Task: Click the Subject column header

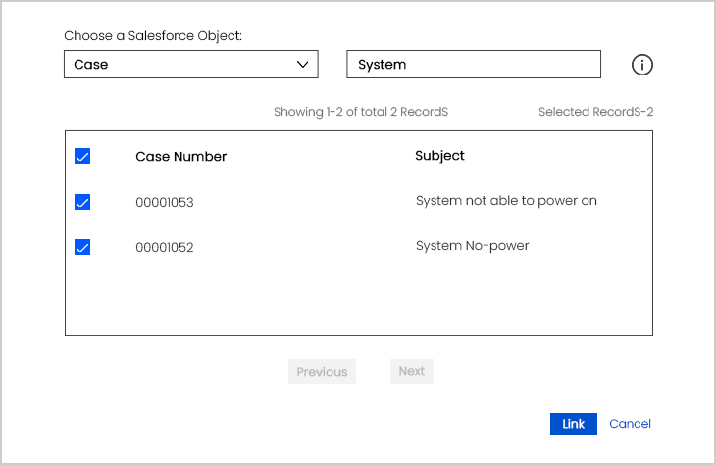Action: [439, 156]
